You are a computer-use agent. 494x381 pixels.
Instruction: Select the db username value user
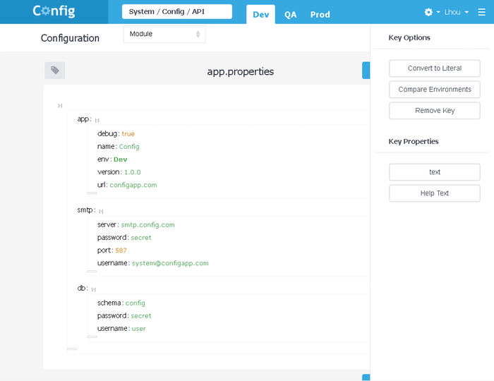tap(138, 329)
